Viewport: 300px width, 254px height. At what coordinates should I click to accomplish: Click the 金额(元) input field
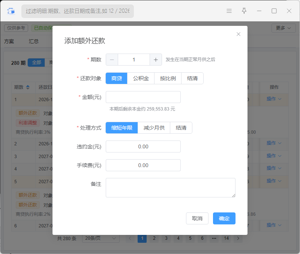143,97
